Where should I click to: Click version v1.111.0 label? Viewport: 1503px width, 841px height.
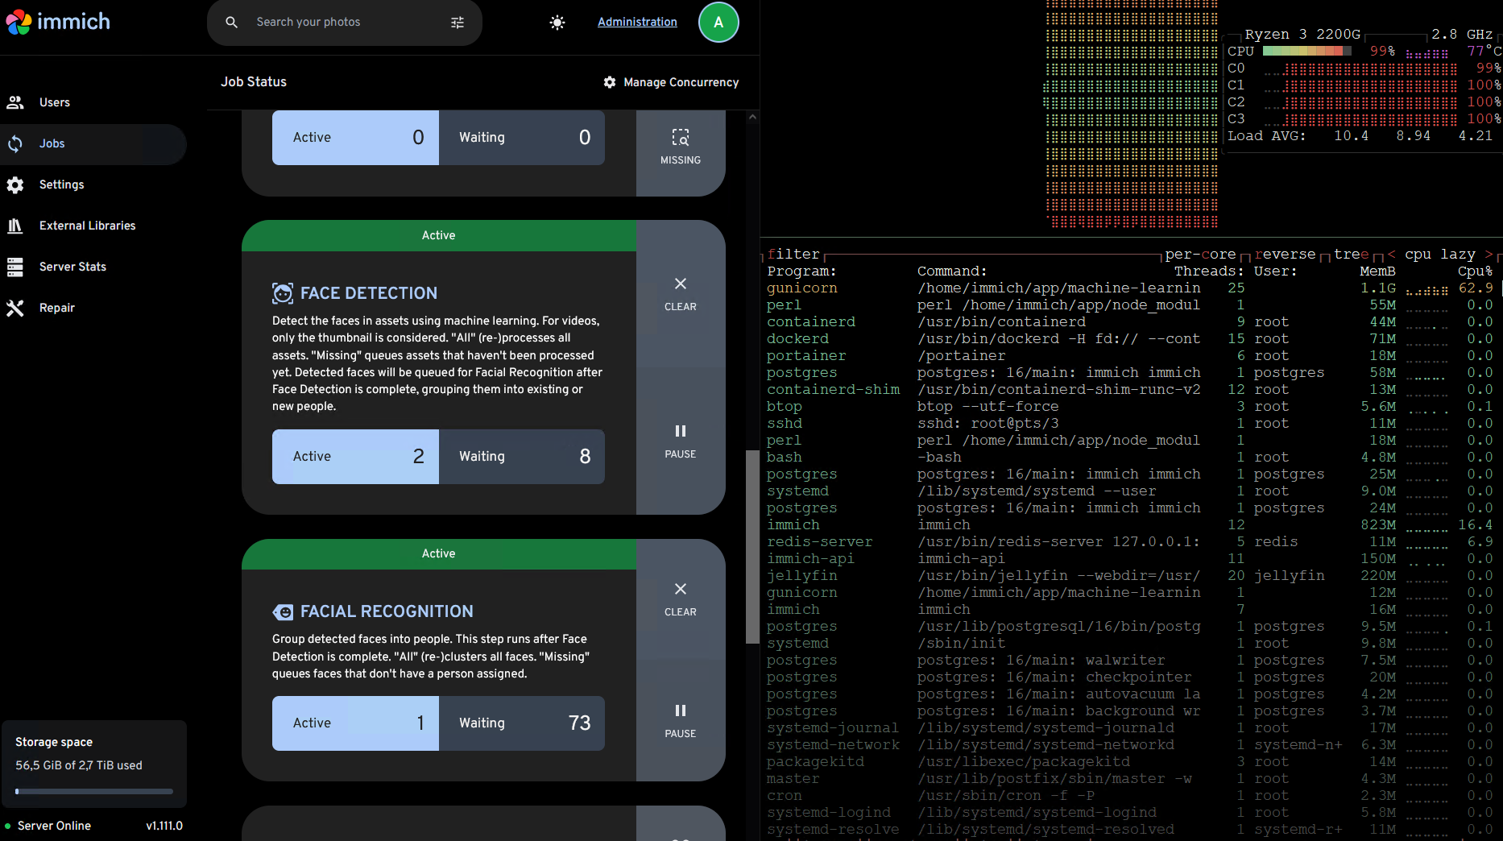pyautogui.click(x=164, y=826)
